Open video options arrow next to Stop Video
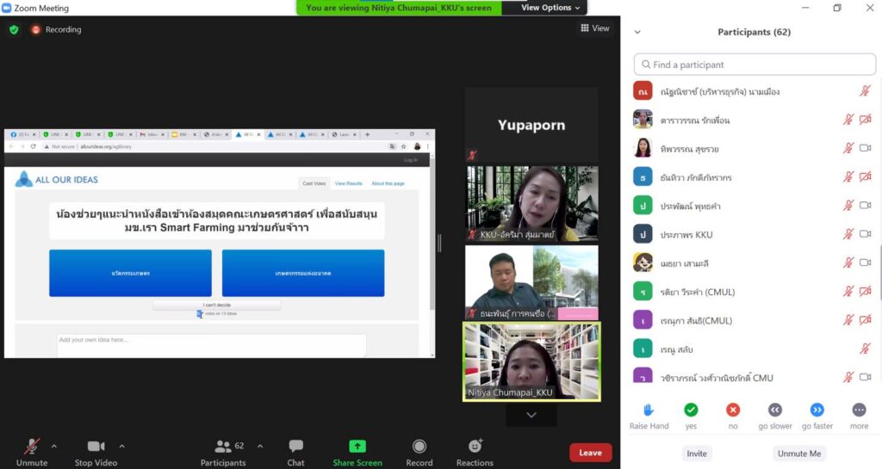This screenshot has height=469, width=882. coord(121,446)
